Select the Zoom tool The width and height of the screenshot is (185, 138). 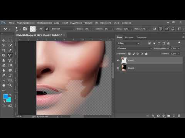[10, 85]
